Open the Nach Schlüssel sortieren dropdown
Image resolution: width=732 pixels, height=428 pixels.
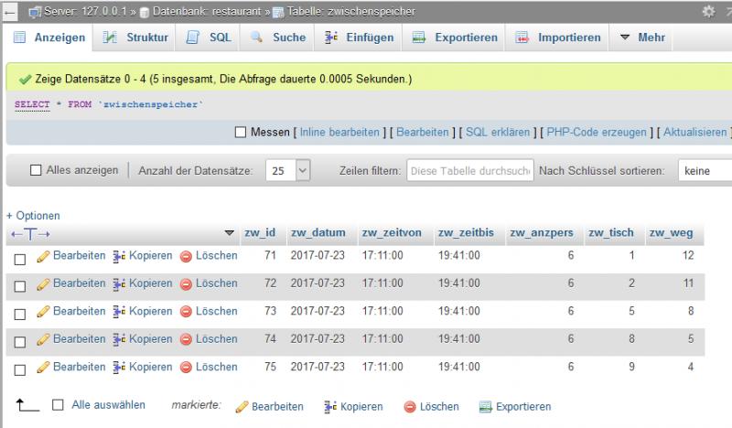[x=703, y=171]
